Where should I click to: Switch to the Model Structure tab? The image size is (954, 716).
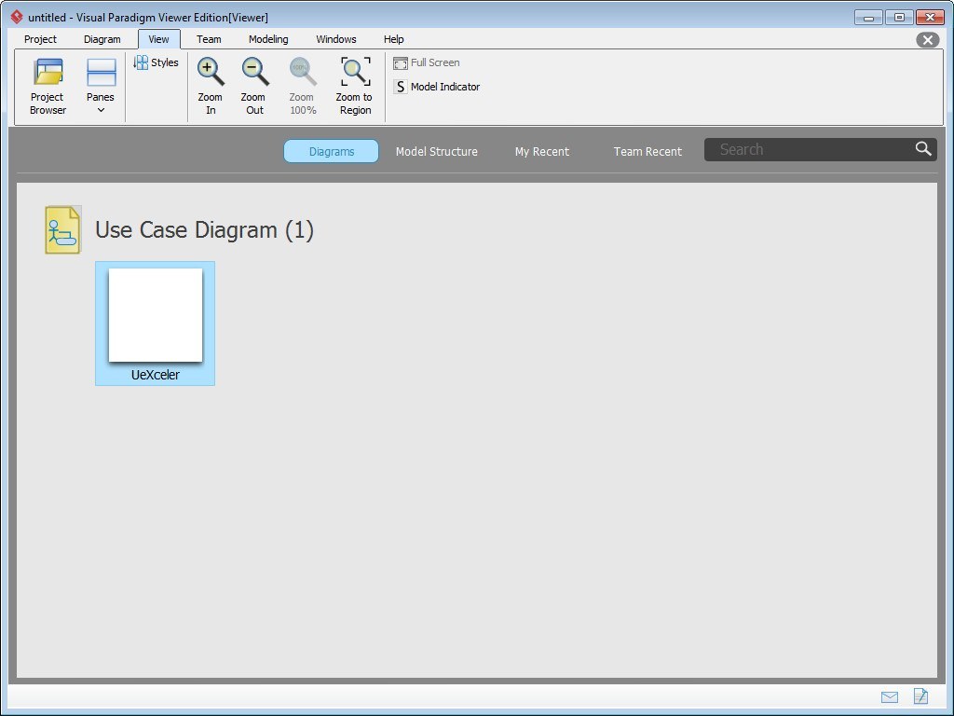click(x=437, y=151)
